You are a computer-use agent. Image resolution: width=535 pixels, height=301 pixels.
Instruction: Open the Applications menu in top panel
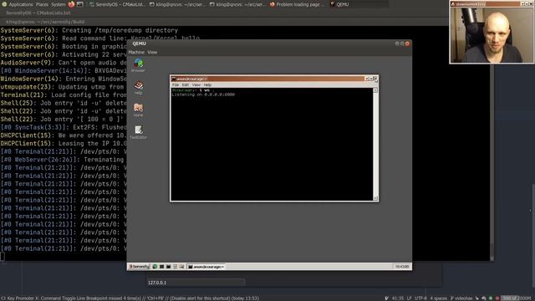point(21,4)
